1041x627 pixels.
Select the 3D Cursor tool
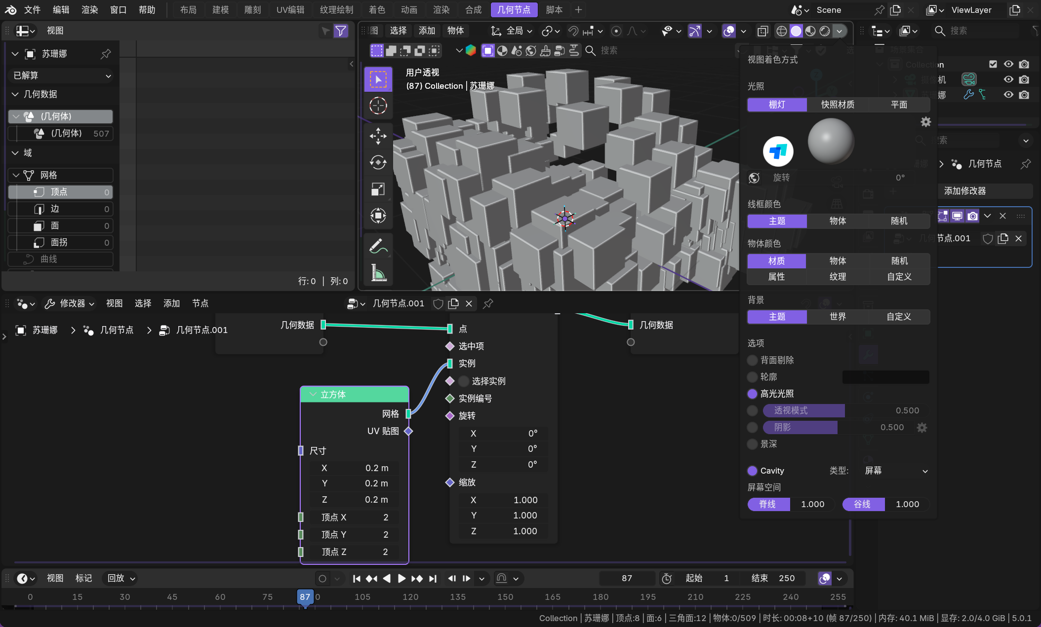point(378,106)
